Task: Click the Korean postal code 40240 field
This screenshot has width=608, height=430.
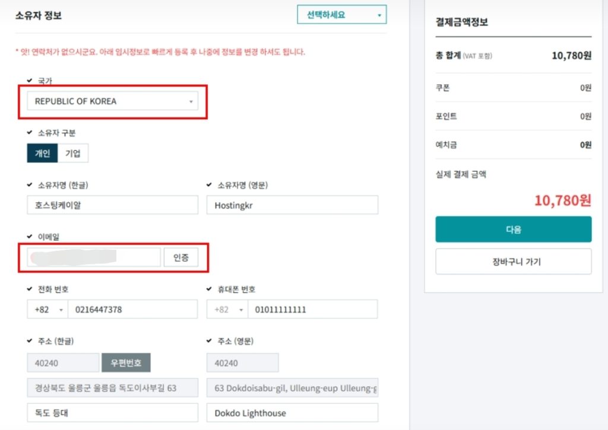Action: (63, 362)
